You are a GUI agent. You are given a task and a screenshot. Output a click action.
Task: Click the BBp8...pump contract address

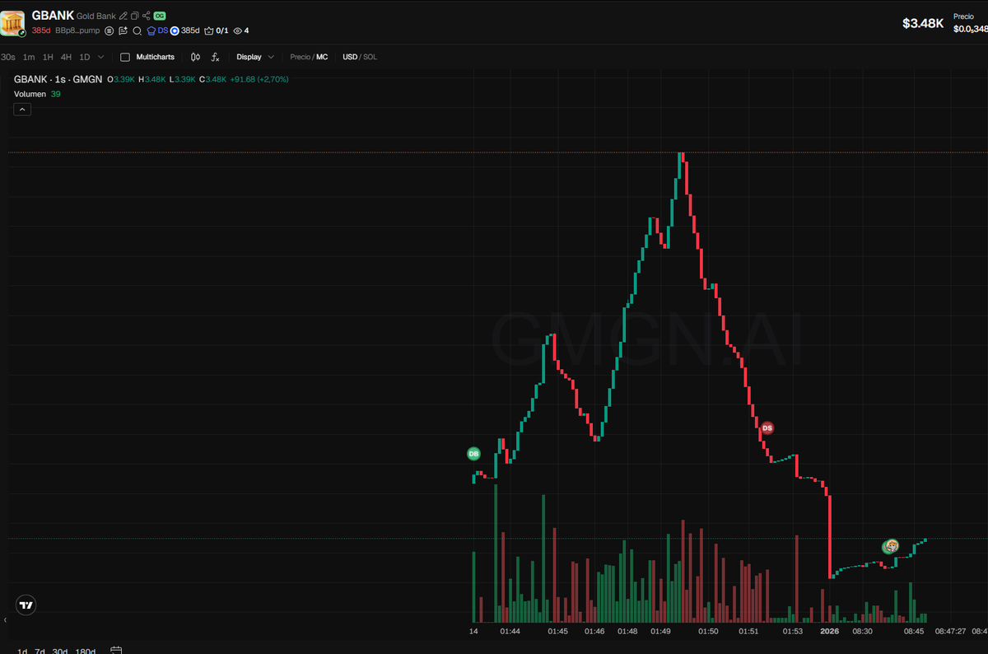pos(77,30)
